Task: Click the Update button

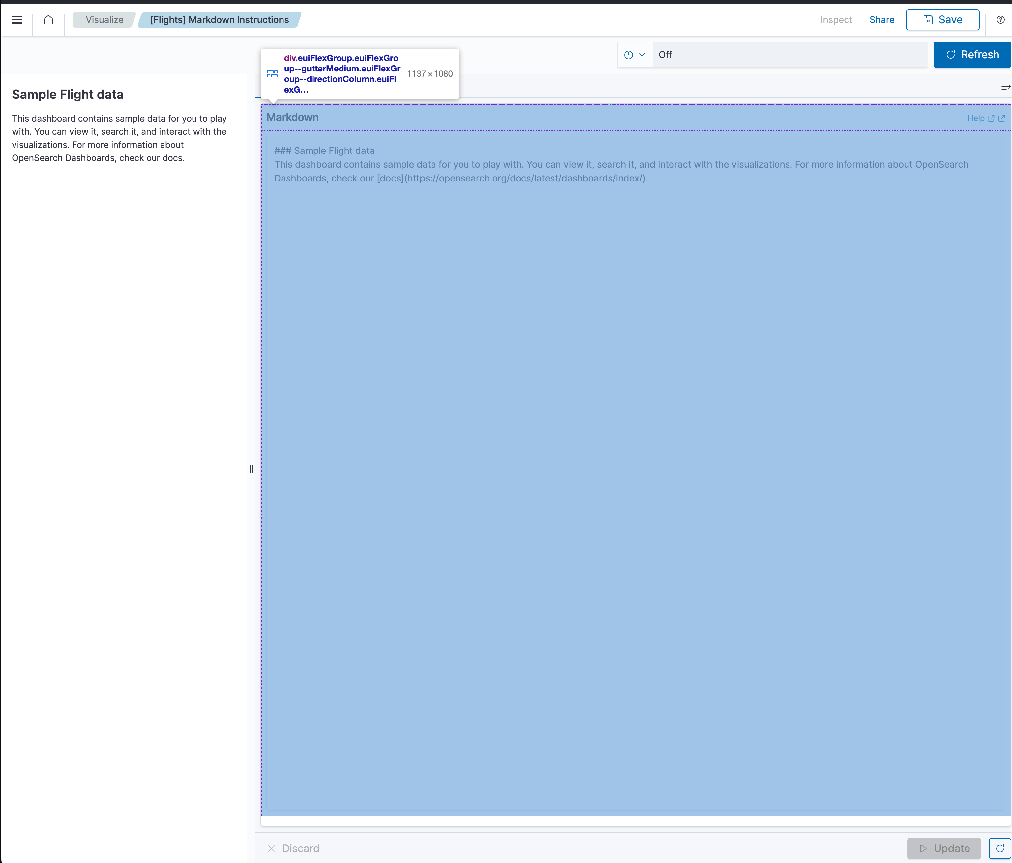Action: point(944,849)
